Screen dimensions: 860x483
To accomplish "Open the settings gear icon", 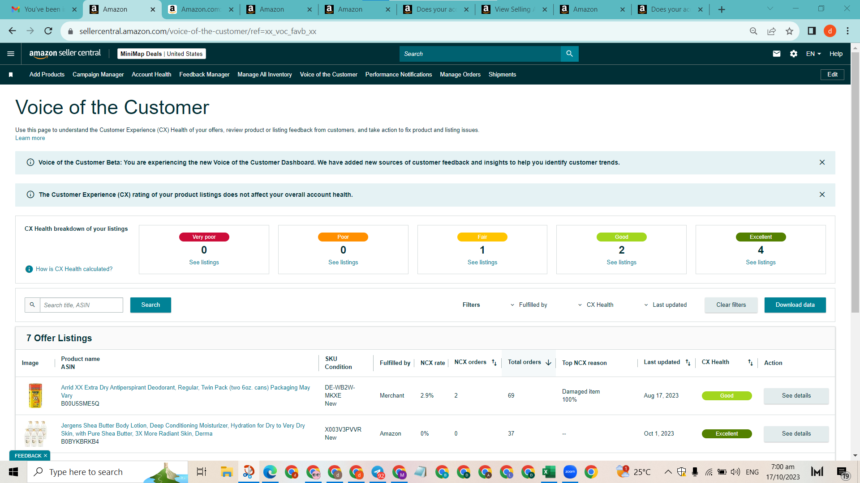I will [x=794, y=54].
